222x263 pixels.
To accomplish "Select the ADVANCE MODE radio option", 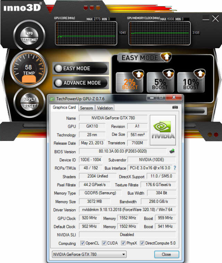I will pos(81,83).
